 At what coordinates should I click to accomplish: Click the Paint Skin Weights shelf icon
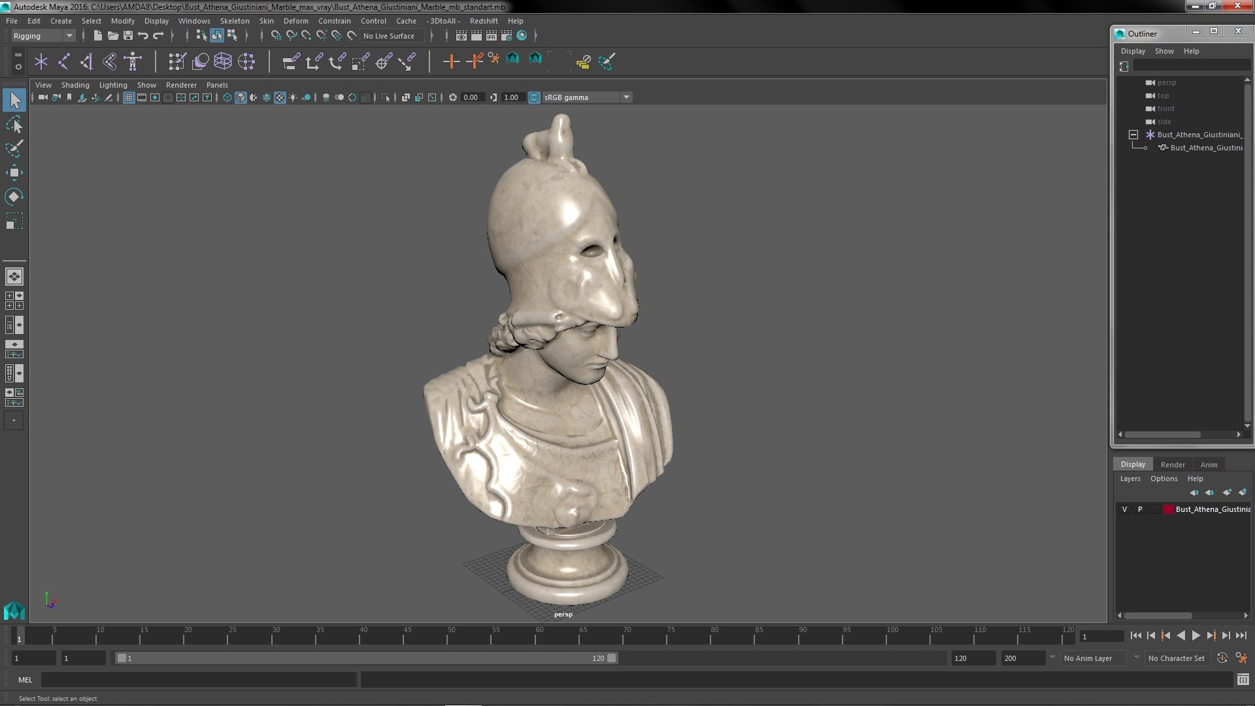177,61
